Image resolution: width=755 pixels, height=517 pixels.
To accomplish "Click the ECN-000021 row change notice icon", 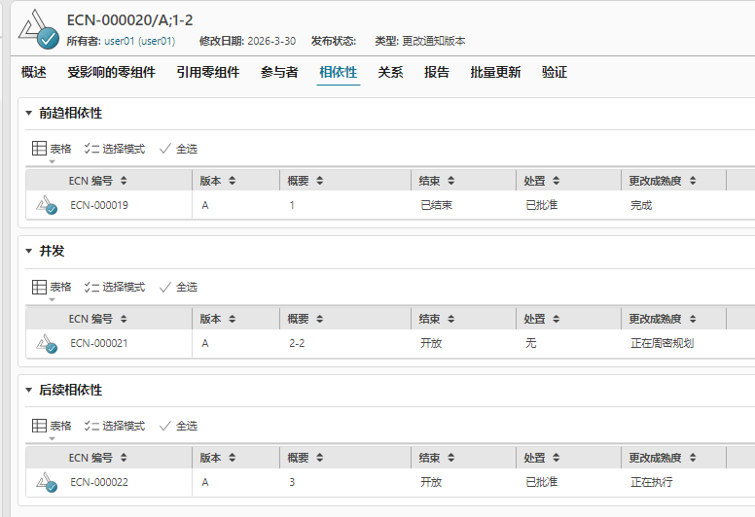I will tap(47, 343).
